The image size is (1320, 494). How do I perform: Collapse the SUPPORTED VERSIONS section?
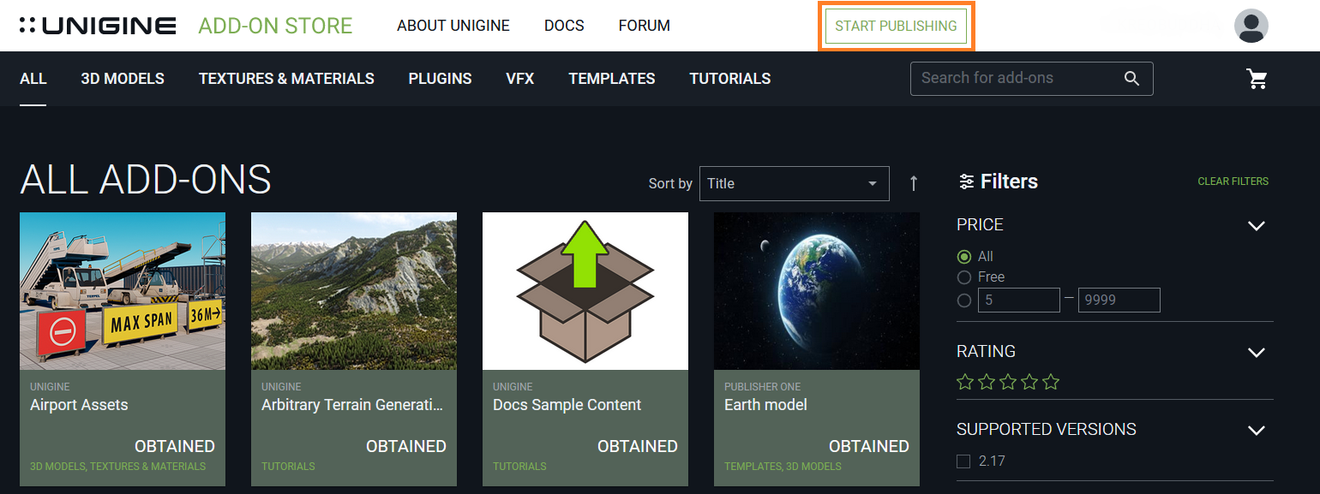click(x=1256, y=430)
